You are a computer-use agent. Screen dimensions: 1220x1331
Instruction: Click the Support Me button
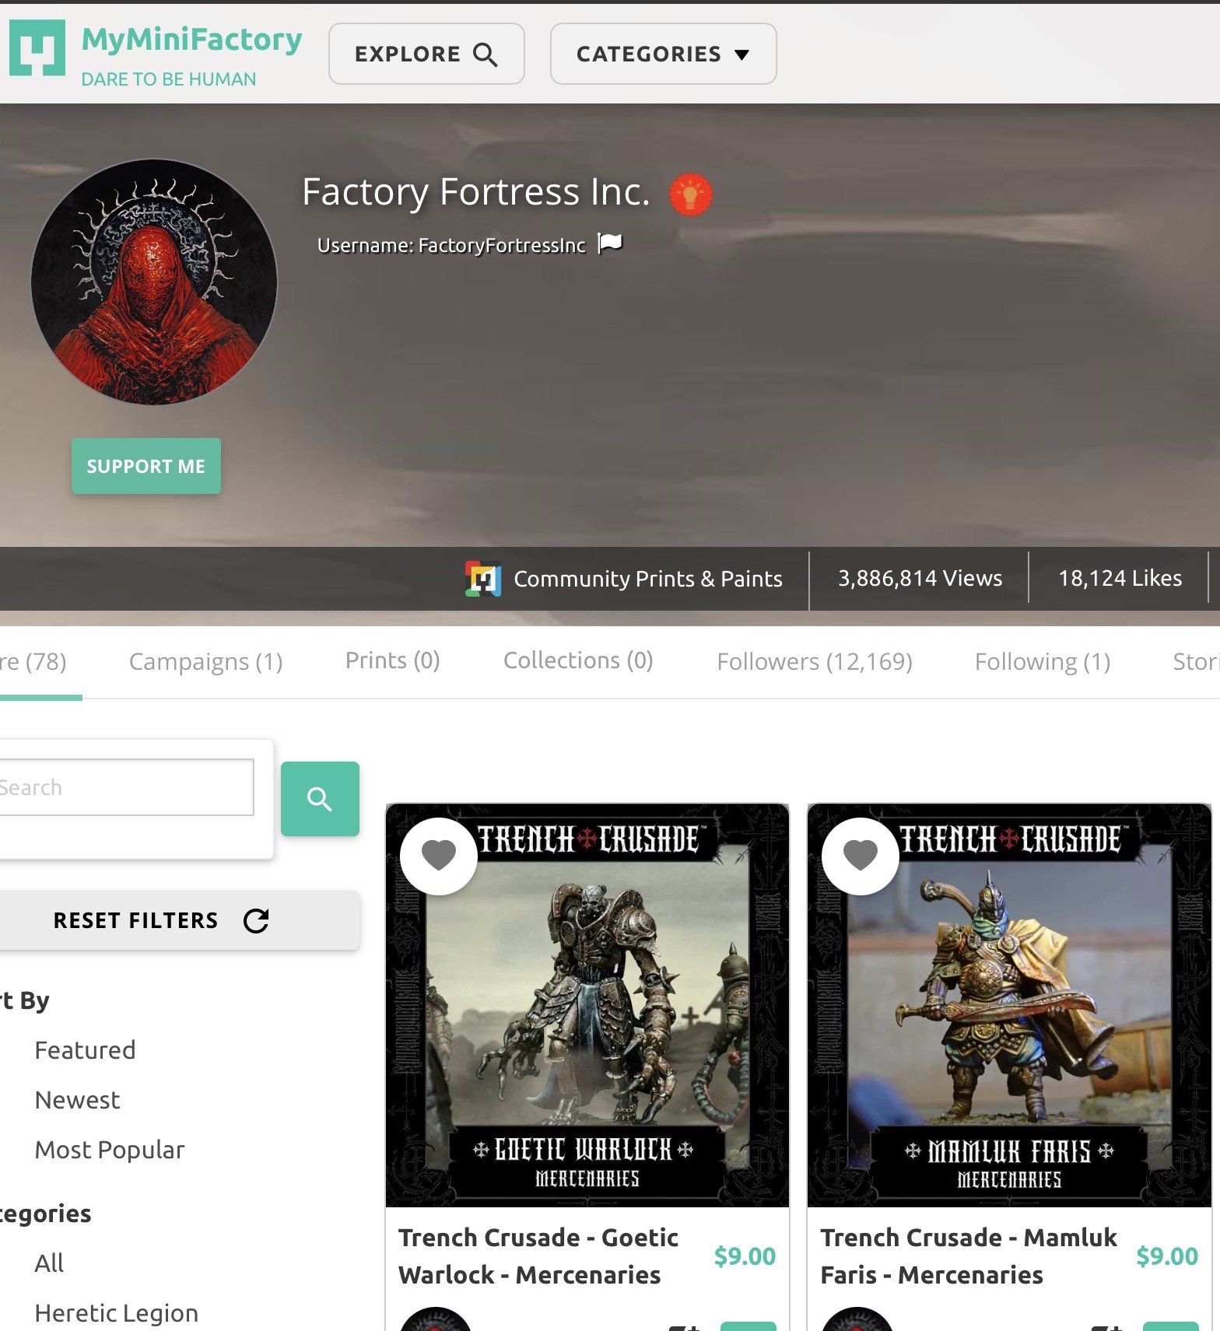tap(146, 466)
